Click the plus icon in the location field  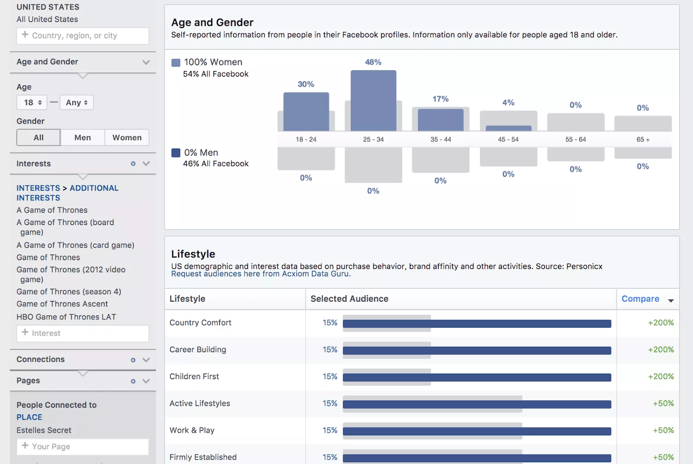(25, 35)
